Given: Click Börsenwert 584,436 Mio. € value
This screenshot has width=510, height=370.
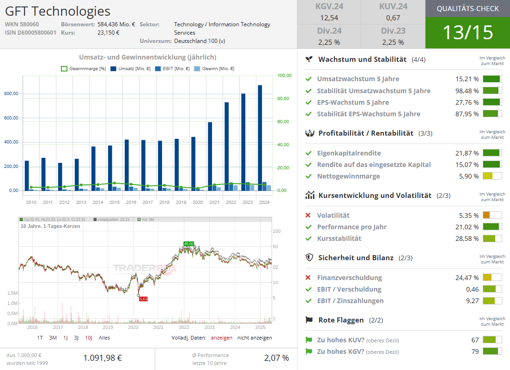Looking at the screenshot, I should [116, 24].
